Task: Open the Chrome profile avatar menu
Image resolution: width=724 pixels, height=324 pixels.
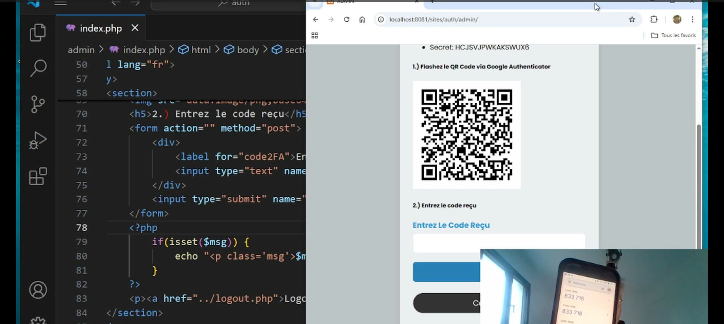Action: tap(677, 19)
